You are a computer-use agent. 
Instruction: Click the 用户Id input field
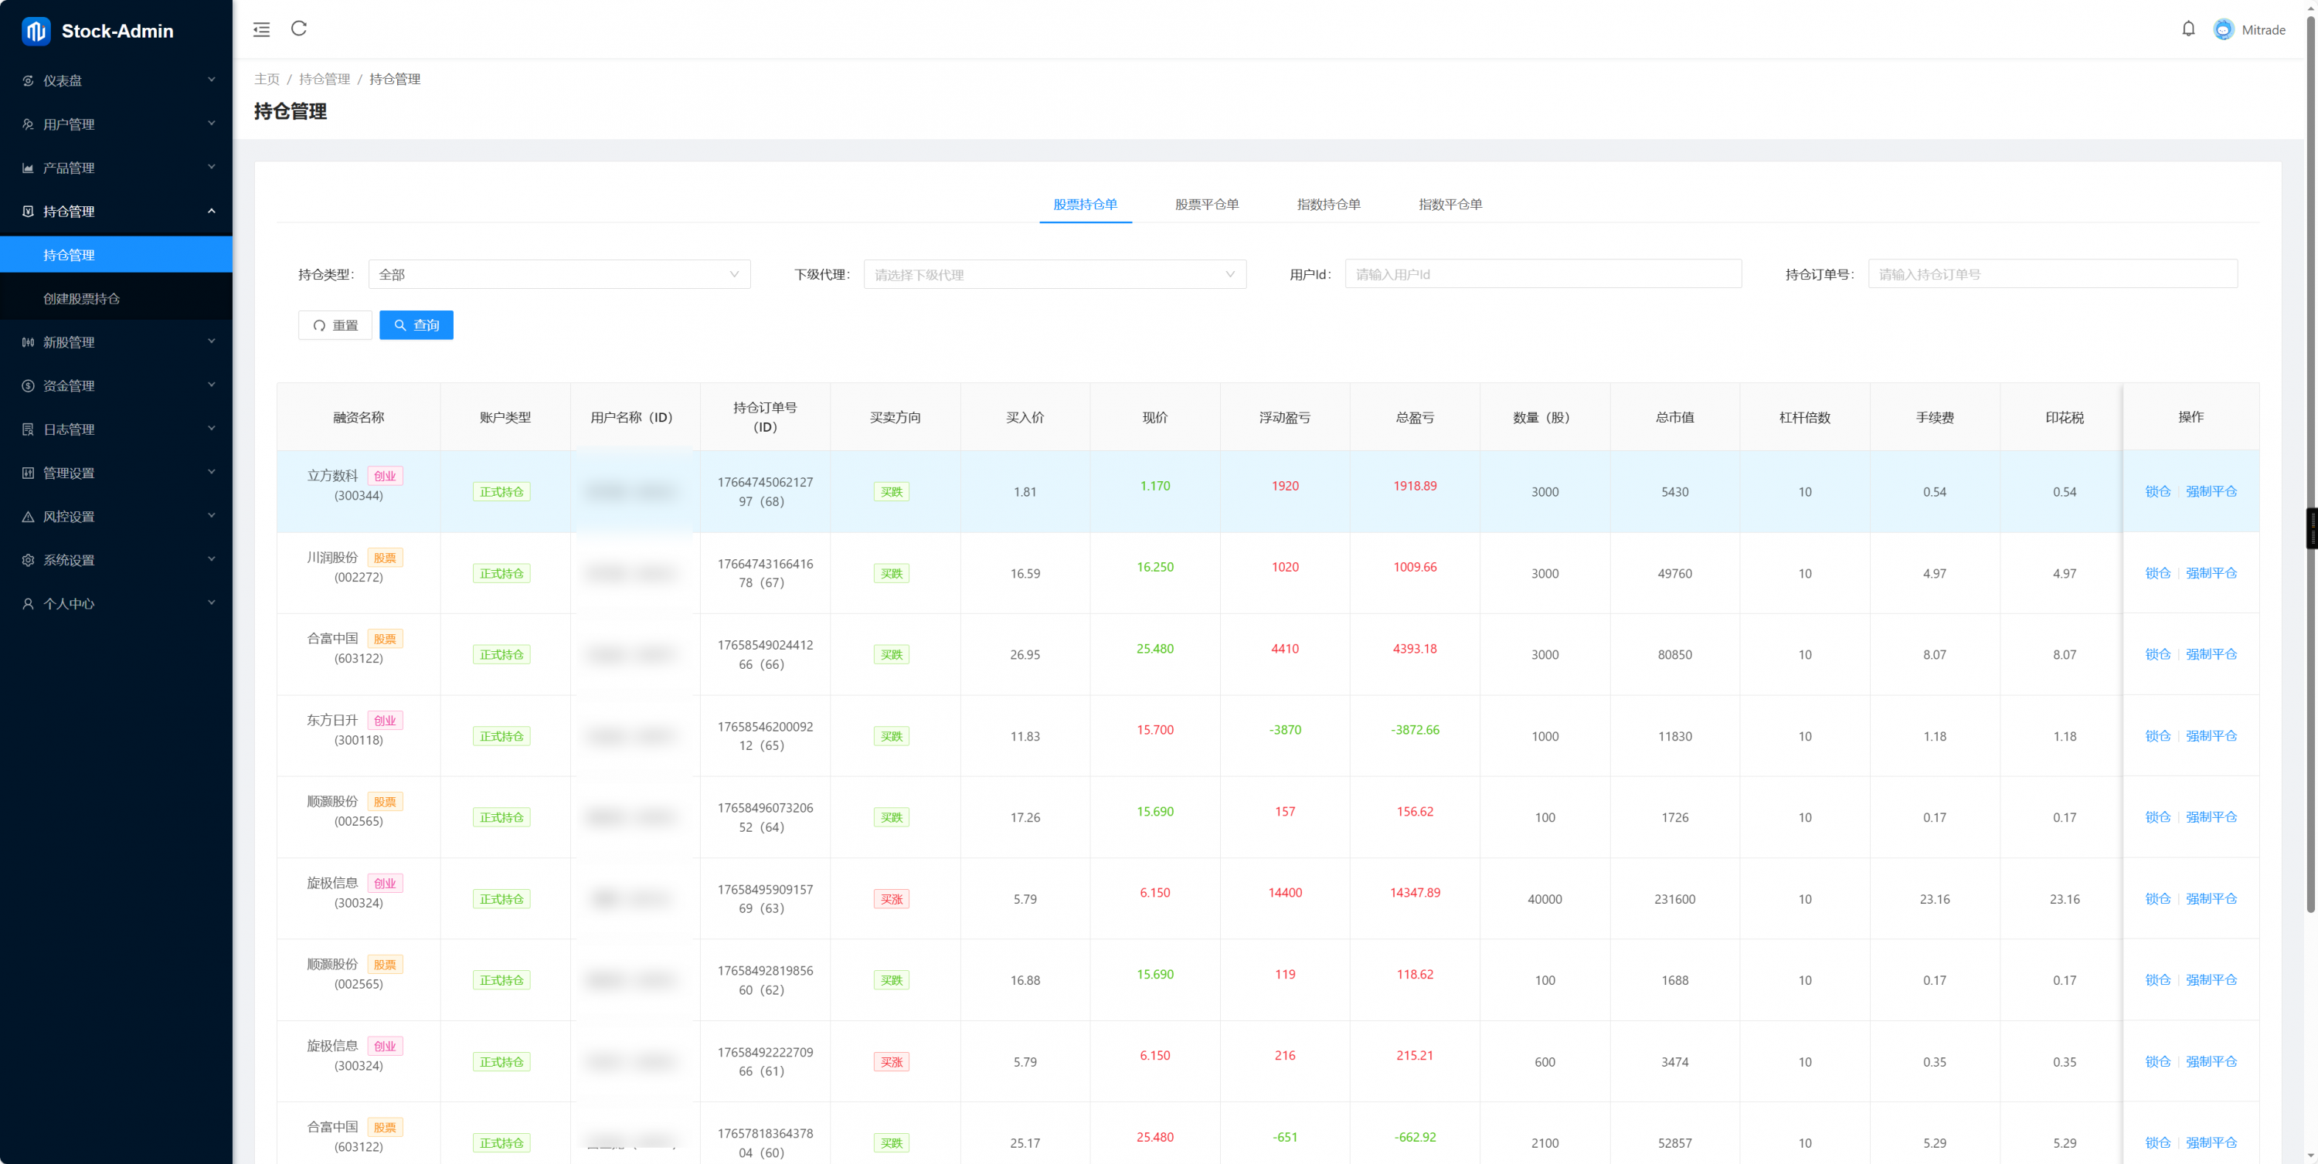(1542, 274)
